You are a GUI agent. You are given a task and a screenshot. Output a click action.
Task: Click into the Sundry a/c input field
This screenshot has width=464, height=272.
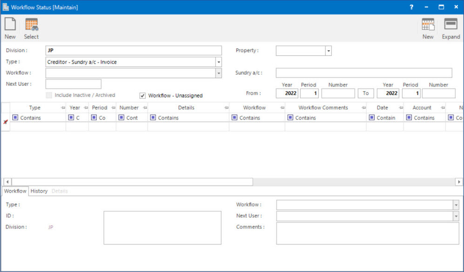(363, 73)
